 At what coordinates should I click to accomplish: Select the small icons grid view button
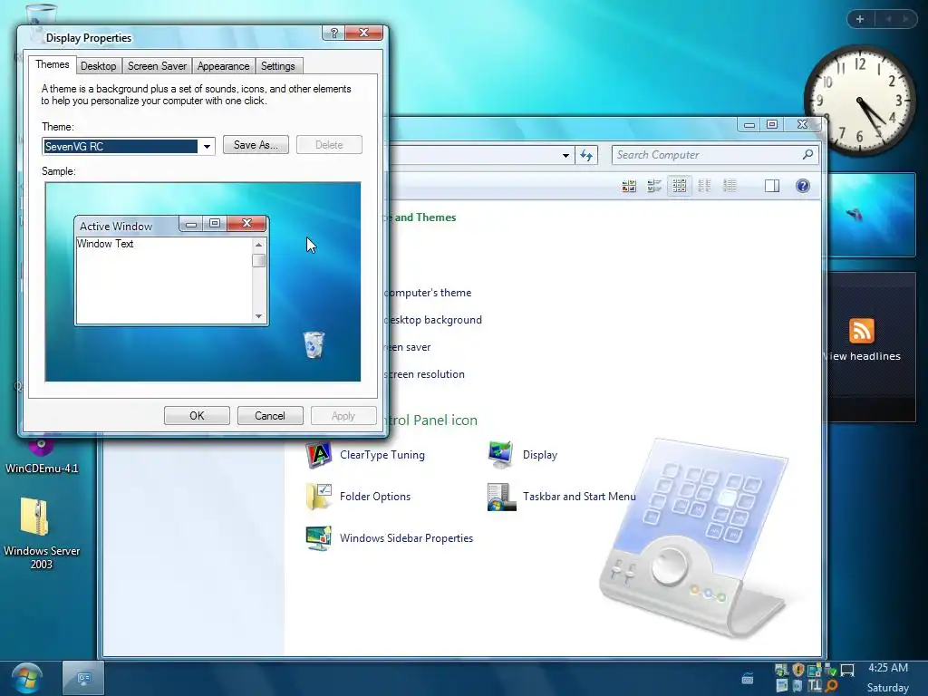pyautogui.click(x=680, y=186)
